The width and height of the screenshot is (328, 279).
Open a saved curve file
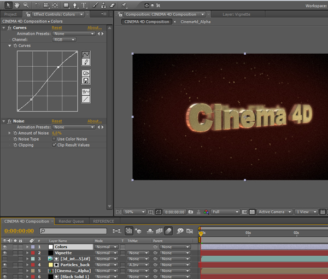86,73
